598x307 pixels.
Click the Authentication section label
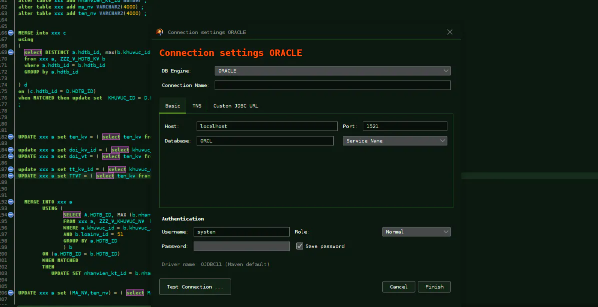(183, 218)
